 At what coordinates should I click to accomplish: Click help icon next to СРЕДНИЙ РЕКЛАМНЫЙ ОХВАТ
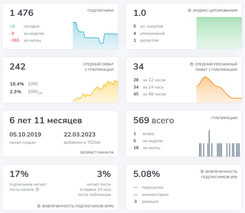tap(192, 64)
